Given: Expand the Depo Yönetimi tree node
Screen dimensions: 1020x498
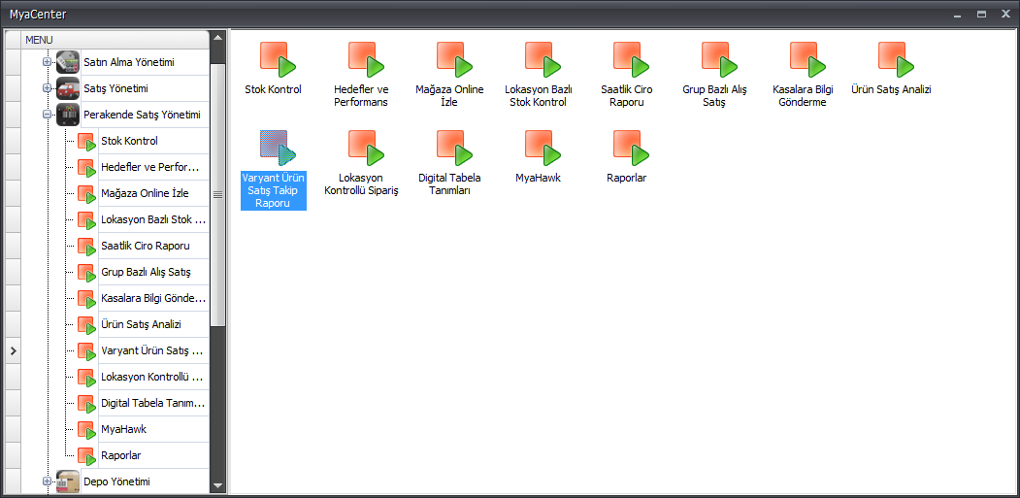Looking at the screenshot, I should pyautogui.click(x=47, y=481).
